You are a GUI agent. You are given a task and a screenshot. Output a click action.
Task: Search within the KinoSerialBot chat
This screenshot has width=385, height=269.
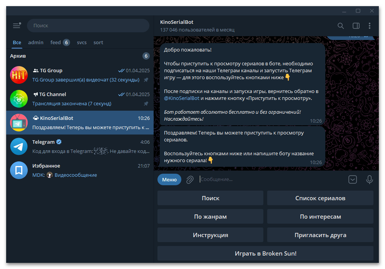coord(341,26)
